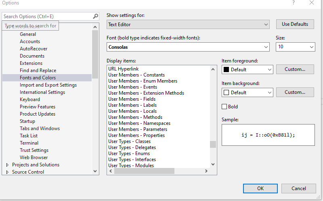323x201 pixels.
Task: Click the search magnifier icon in Search Options
Action: [95, 17]
